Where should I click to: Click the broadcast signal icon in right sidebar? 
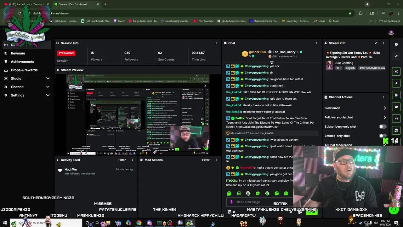click(x=396, y=119)
